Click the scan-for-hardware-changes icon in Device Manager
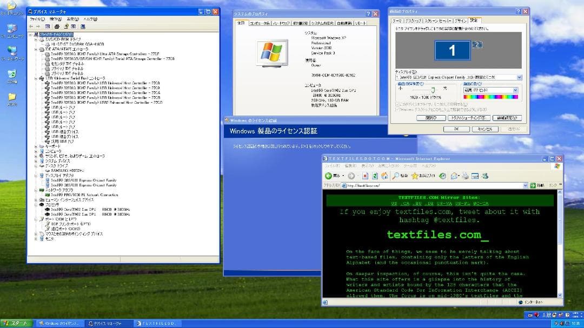 (x=83, y=26)
